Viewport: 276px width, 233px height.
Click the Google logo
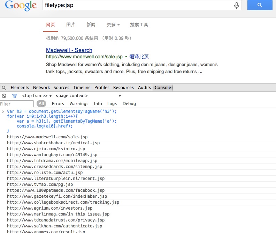point(21,6)
